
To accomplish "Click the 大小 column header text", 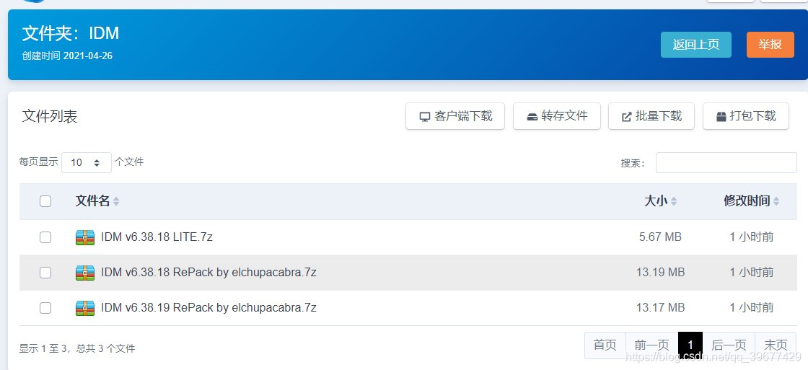I will tap(656, 201).
